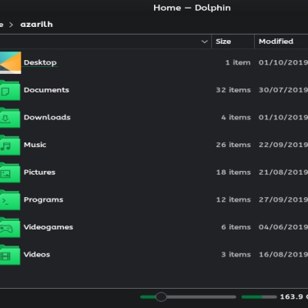
Task: Select the Desktop folder name
Action: (40, 62)
